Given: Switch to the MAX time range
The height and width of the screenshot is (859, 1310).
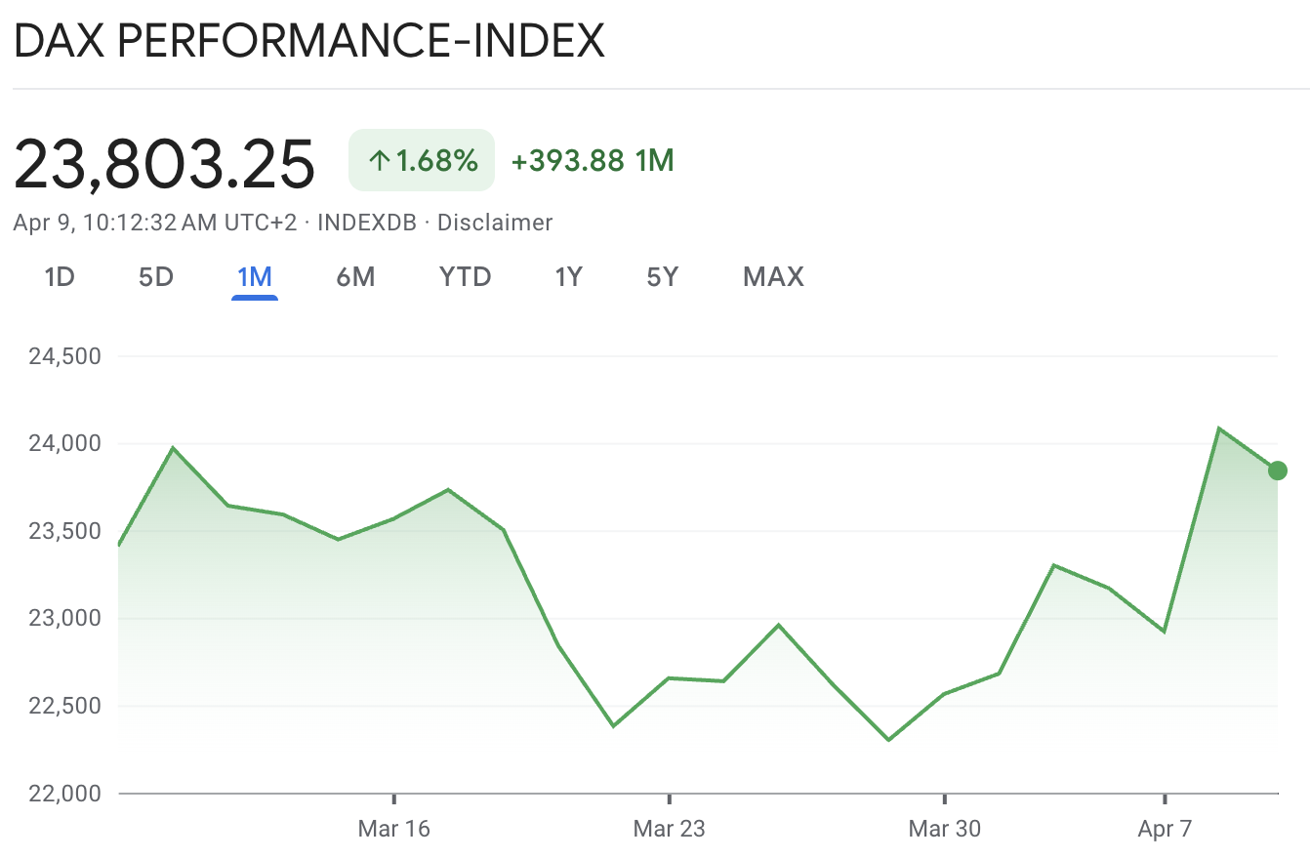Looking at the screenshot, I should 771,277.
